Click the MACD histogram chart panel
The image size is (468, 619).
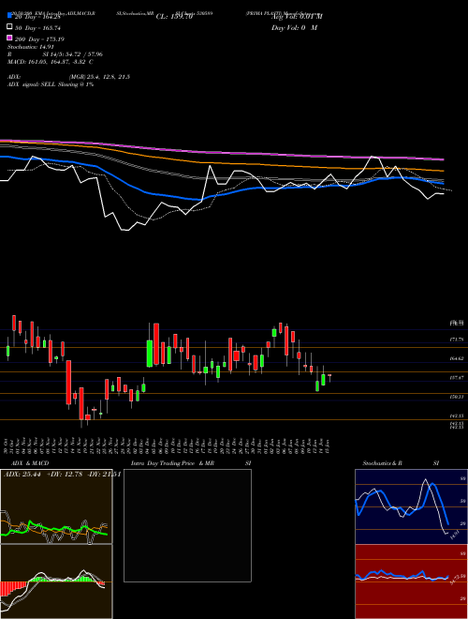click(x=56, y=581)
